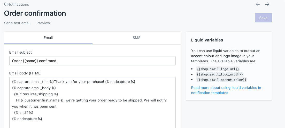285x128 pixels.
Task: Click the Send test email link
Action: point(17,23)
